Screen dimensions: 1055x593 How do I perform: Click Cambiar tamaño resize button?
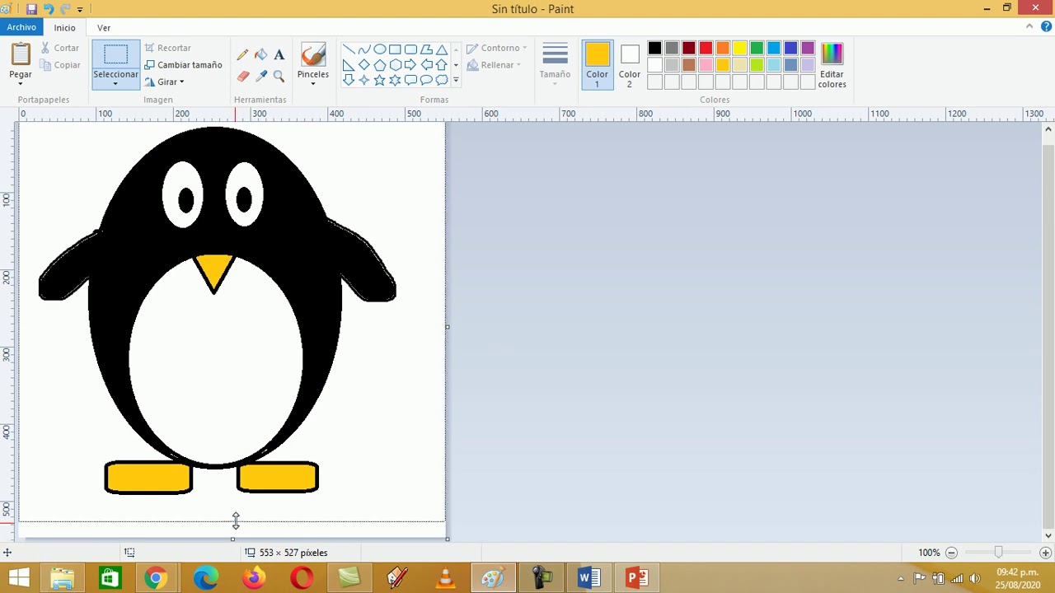point(183,65)
